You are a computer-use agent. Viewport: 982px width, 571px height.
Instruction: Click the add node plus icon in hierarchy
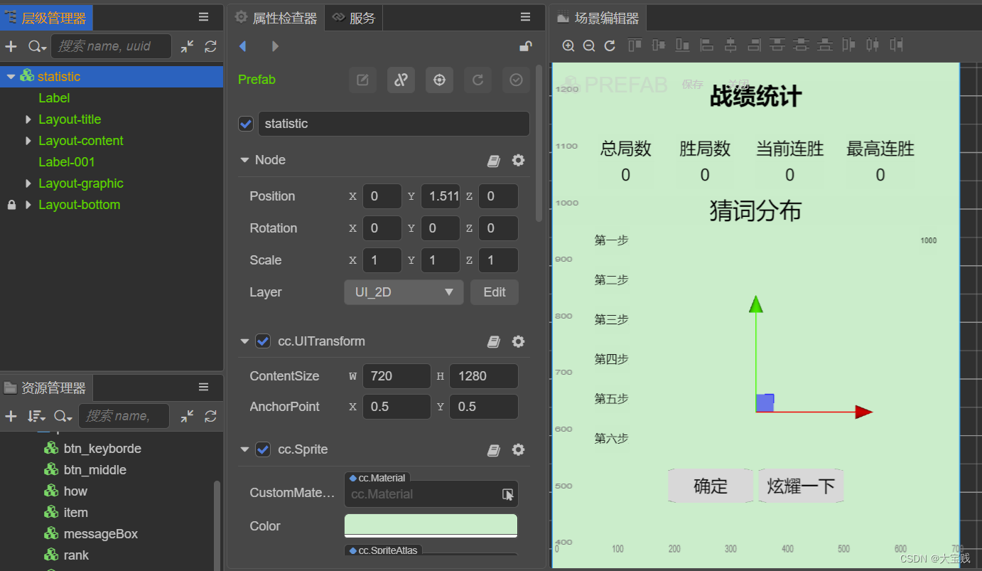pyautogui.click(x=11, y=46)
